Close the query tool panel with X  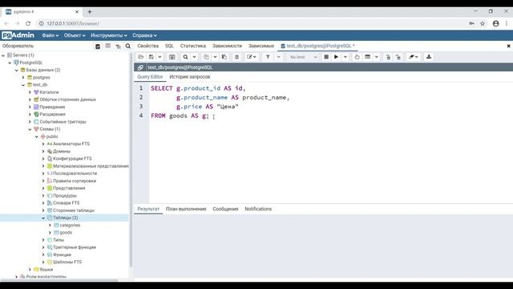point(508,46)
